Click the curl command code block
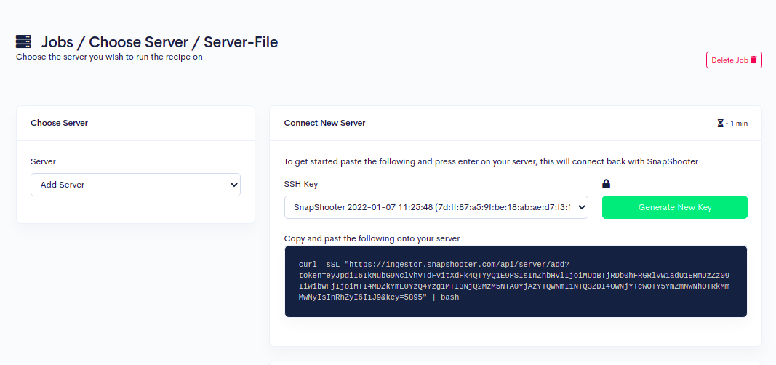Image resolution: width=776 pixels, height=365 pixels. 516,281
